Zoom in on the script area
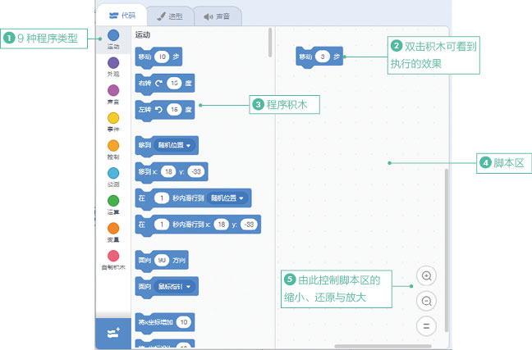Viewport: 532px width, 350px height. tap(426, 275)
